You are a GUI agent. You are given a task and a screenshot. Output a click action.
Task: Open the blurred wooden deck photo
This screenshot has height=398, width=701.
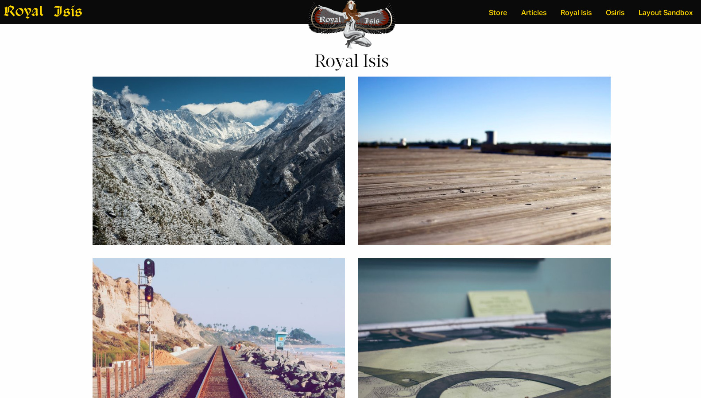point(484,161)
